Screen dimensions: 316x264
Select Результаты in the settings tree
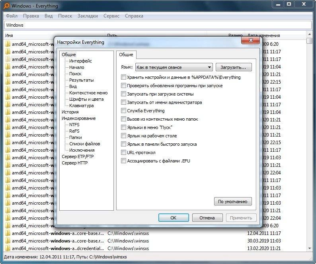click(x=82, y=80)
